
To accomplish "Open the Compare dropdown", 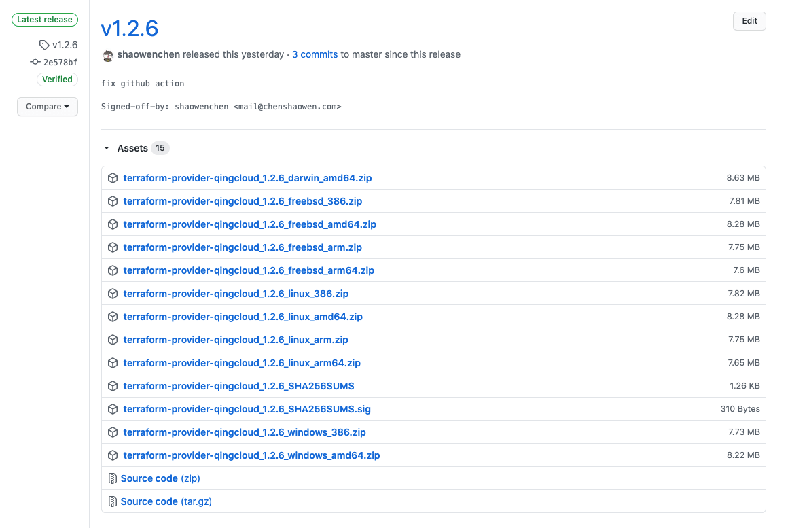I will tap(48, 107).
